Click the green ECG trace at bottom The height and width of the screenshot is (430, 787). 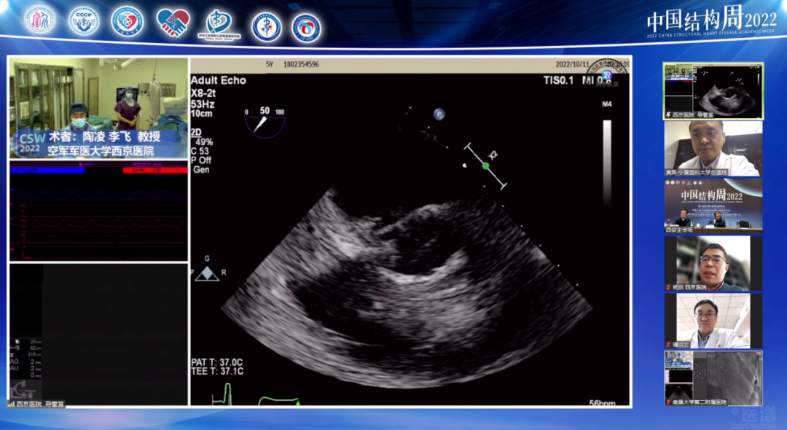278,400
